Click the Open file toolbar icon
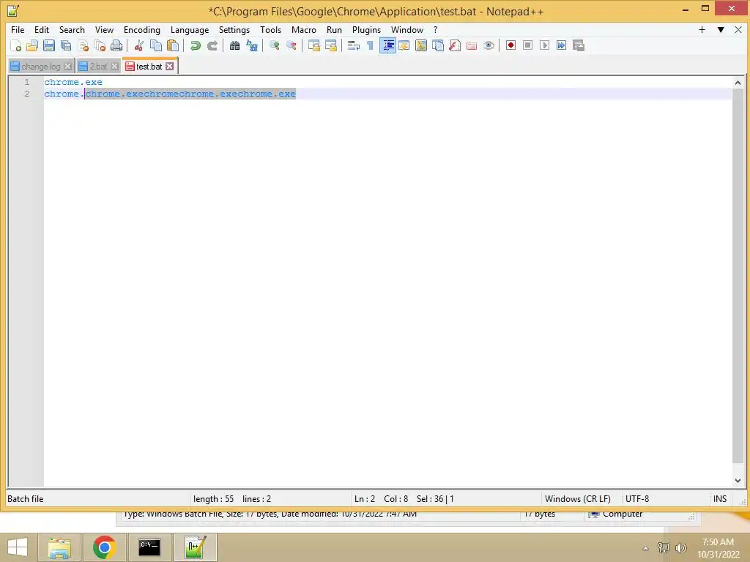750x562 pixels. 32,45
